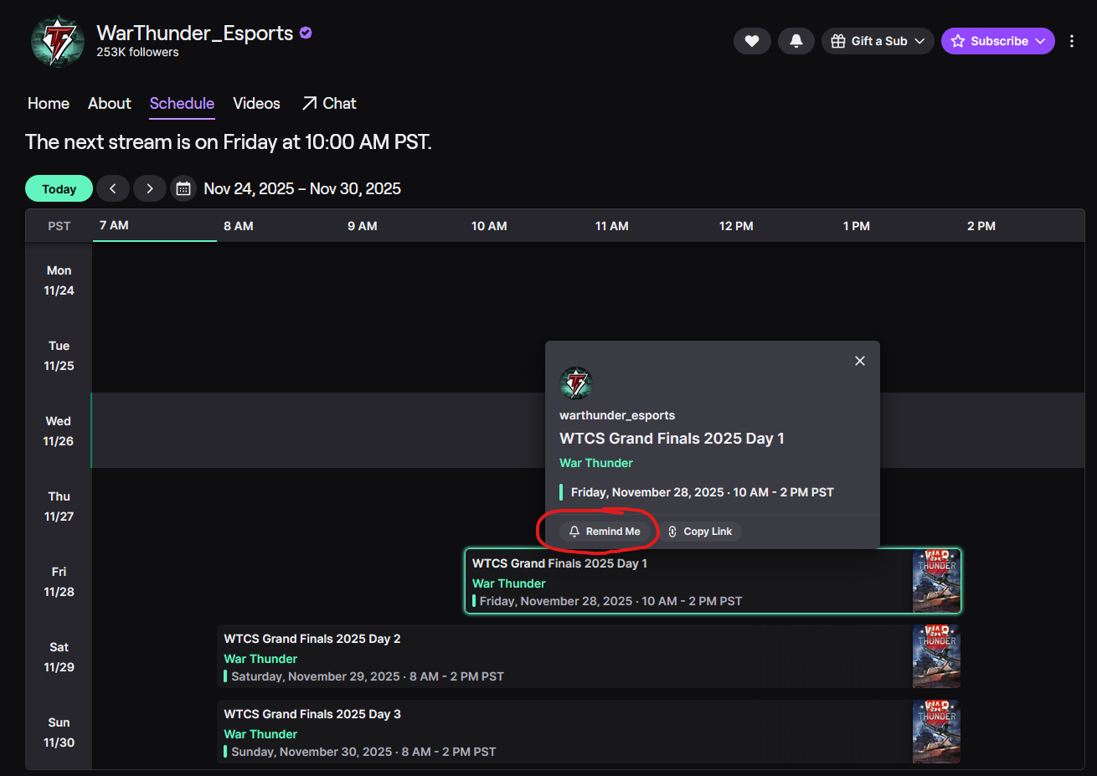Open the About tab
The image size is (1097, 776).
(110, 103)
